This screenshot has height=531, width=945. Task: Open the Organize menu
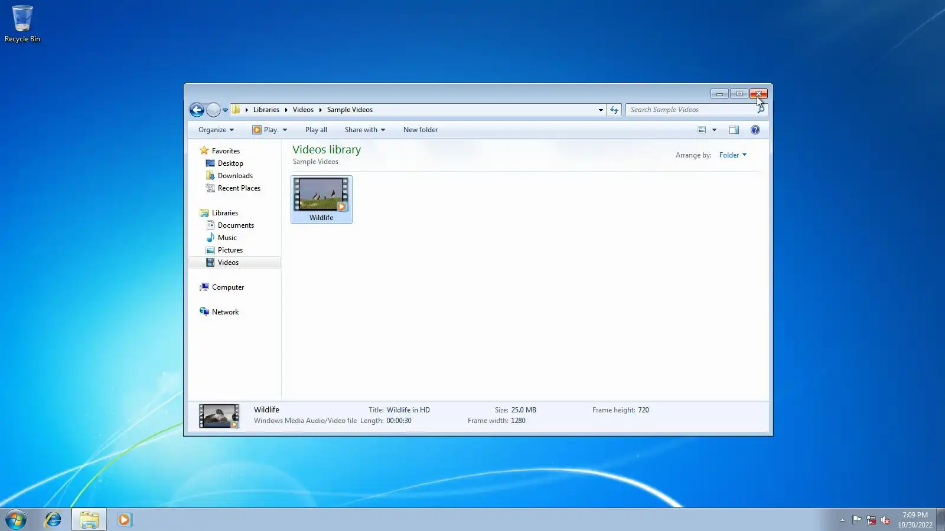[216, 130]
